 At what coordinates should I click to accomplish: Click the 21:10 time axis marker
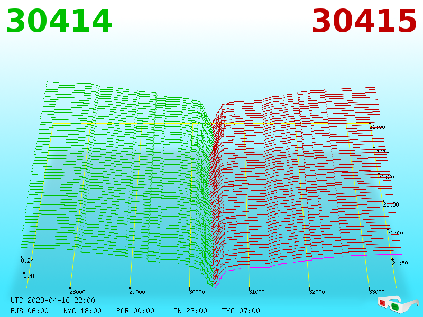point(381,151)
